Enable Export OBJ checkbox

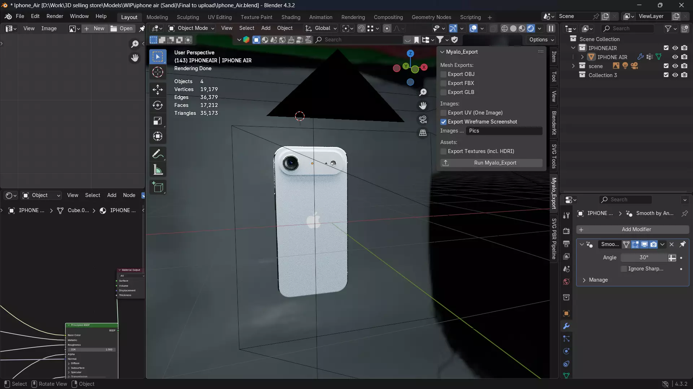click(444, 74)
